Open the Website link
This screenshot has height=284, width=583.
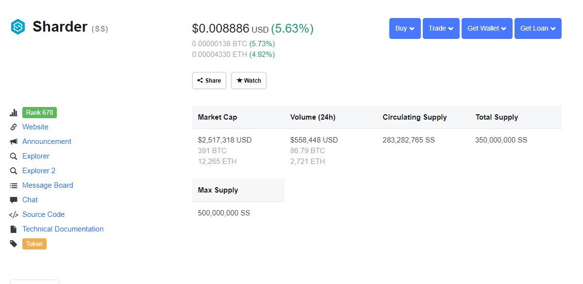tap(35, 127)
